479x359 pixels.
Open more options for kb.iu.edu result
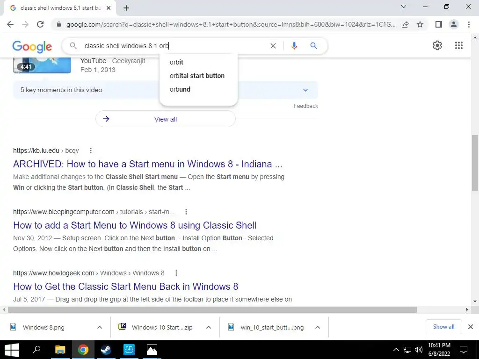(x=90, y=151)
